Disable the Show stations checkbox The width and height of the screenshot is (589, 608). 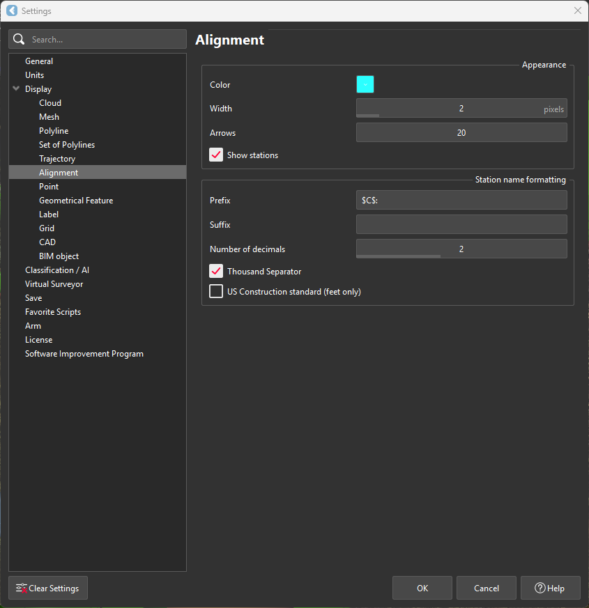pyautogui.click(x=216, y=155)
